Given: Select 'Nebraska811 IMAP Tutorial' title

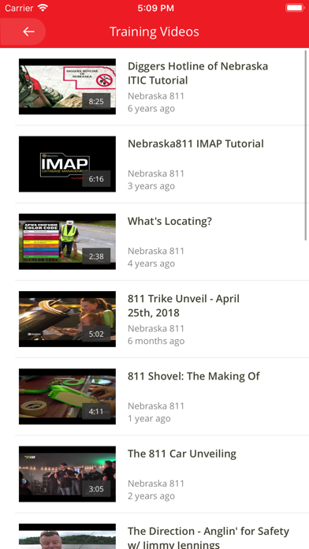Looking at the screenshot, I should click(x=195, y=144).
